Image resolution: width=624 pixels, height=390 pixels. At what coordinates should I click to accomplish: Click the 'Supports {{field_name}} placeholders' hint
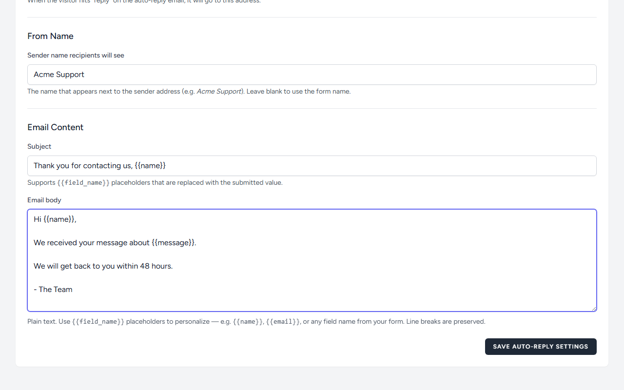click(x=155, y=183)
